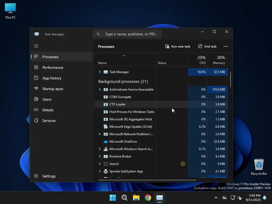
Task: Click the vertical scrollbar thumb in process list
Action: [x=231, y=79]
